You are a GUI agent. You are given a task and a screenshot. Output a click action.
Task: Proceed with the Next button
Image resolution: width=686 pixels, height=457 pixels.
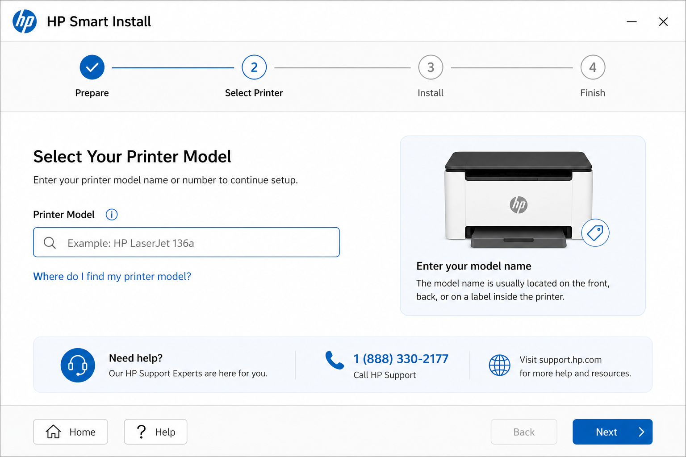(612, 432)
